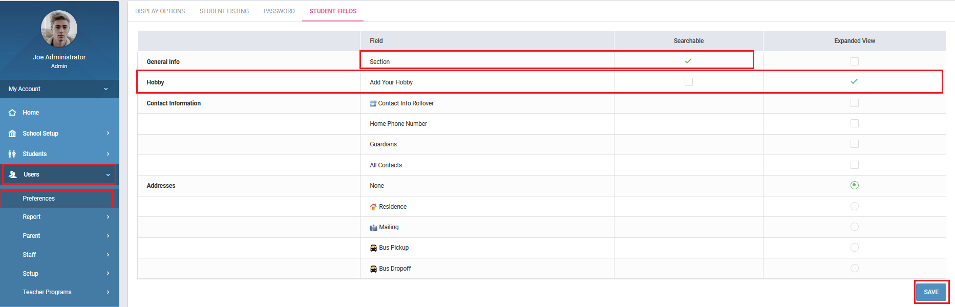The image size is (955, 307).
Task: Click the Mailing mailbox icon
Action: click(x=373, y=228)
